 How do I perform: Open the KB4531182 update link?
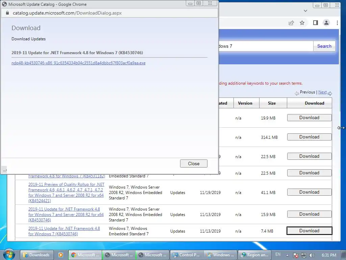[x=67, y=176]
